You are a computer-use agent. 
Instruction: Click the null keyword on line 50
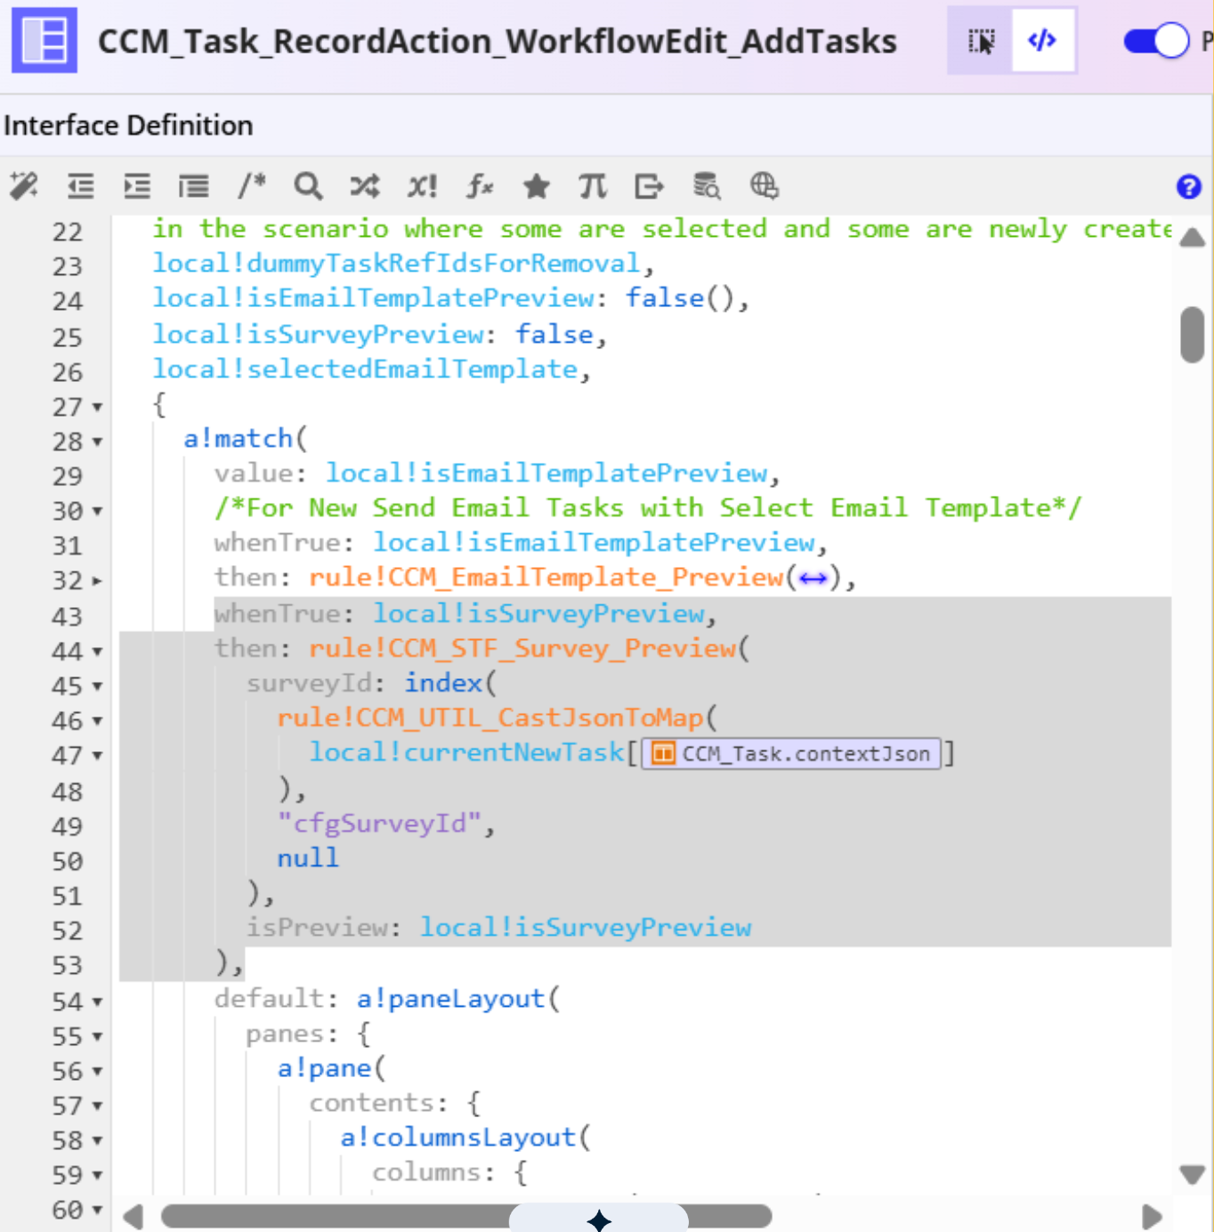(308, 858)
